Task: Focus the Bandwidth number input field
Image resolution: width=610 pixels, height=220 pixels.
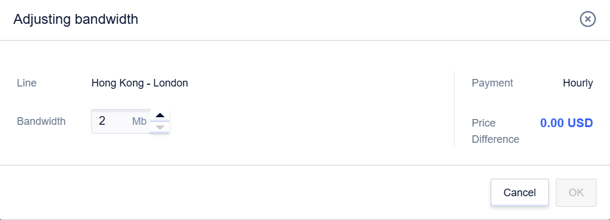Action: pos(120,121)
